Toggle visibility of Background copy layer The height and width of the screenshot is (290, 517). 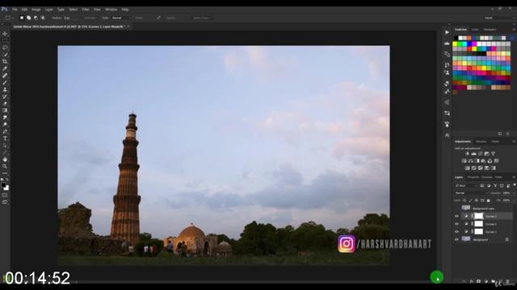click(456, 208)
